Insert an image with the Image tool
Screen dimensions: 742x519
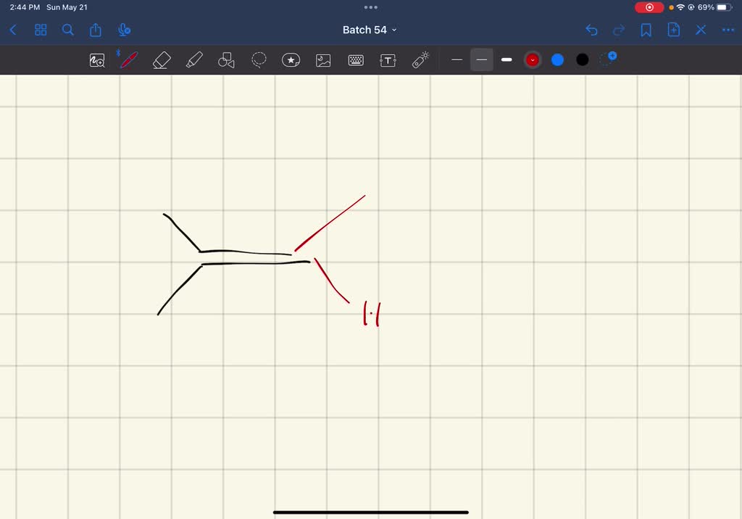(322, 59)
